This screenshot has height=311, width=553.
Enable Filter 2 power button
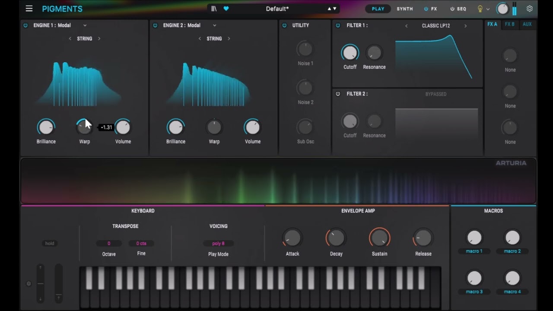pyautogui.click(x=338, y=94)
